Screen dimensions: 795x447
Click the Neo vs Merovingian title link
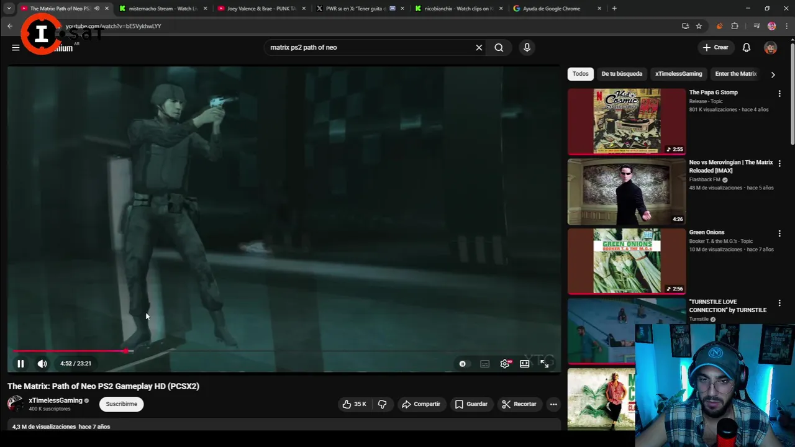[731, 166]
